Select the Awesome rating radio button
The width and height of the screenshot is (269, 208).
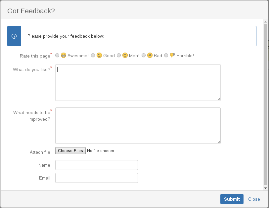pos(57,55)
